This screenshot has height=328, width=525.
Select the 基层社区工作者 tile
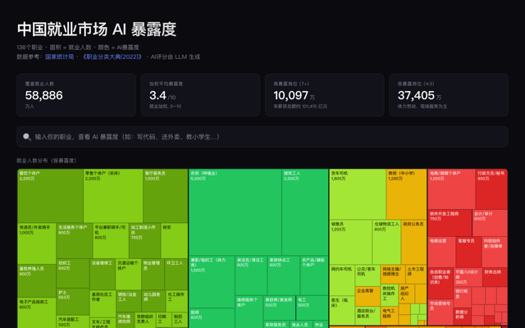(103, 304)
